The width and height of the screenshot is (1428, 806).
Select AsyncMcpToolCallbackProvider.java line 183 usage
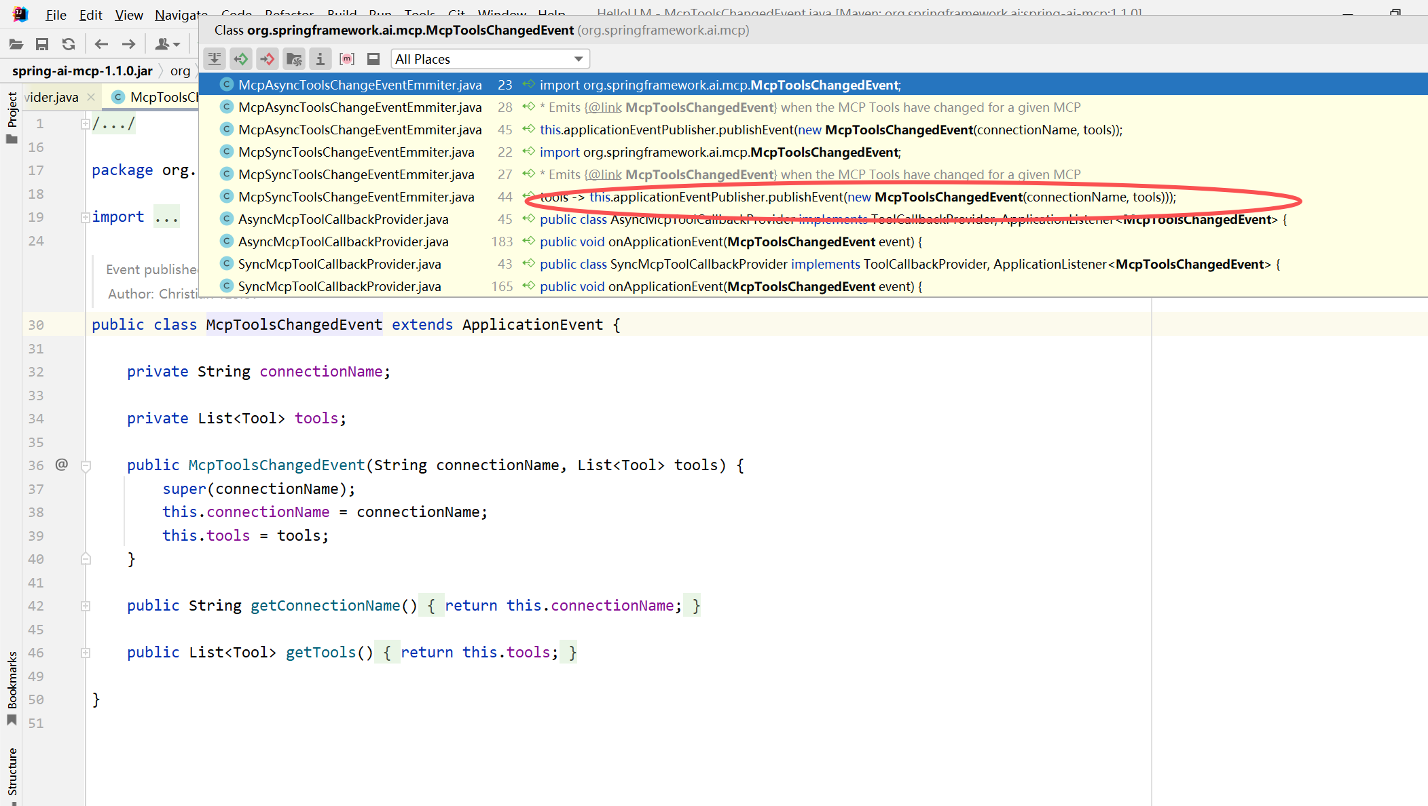(x=813, y=242)
